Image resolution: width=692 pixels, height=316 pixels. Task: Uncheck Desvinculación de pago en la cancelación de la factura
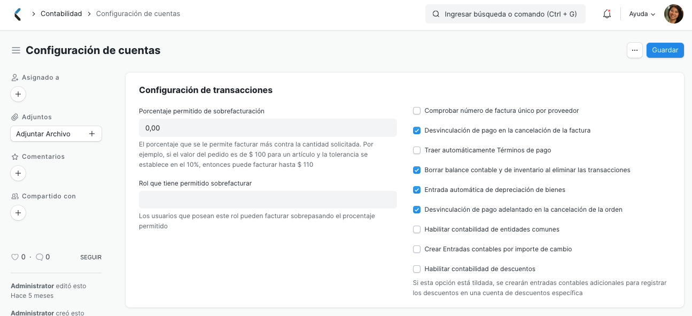[x=417, y=130]
